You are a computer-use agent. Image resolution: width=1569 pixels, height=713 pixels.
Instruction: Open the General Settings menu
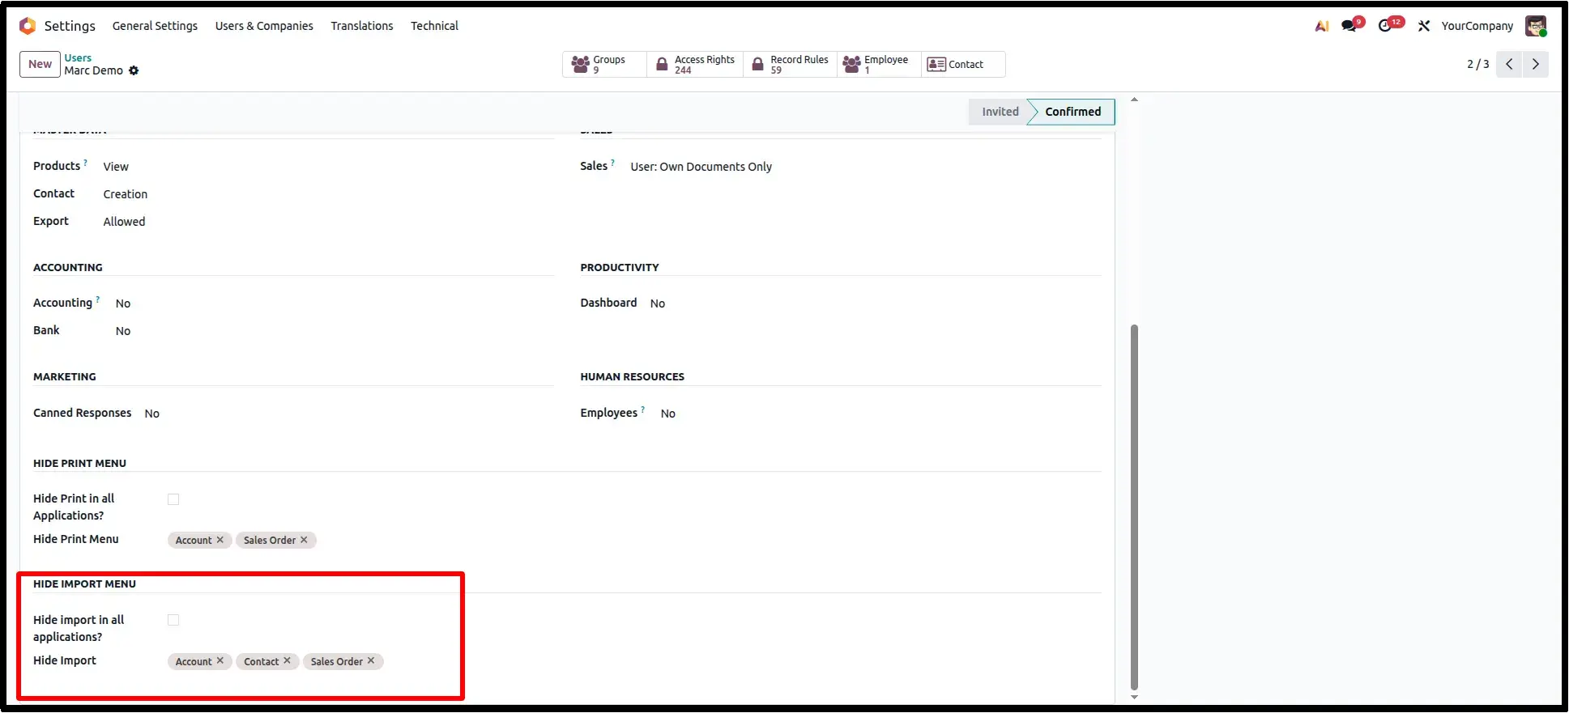click(x=155, y=26)
